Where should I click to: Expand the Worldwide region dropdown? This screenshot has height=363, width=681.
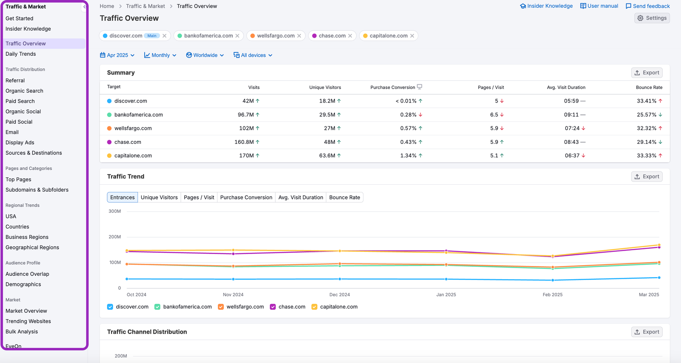tap(205, 55)
